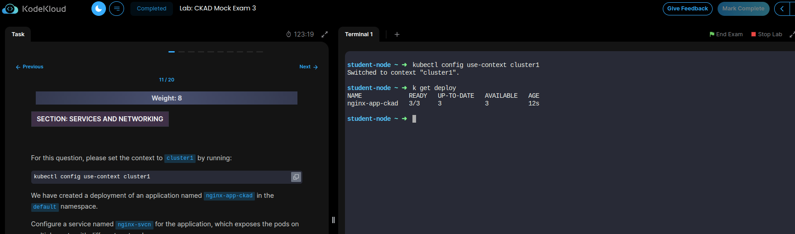Viewport: 795px width, 234px height.
Task: Click the first question progress indicator
Action: (x=172, y=52)
